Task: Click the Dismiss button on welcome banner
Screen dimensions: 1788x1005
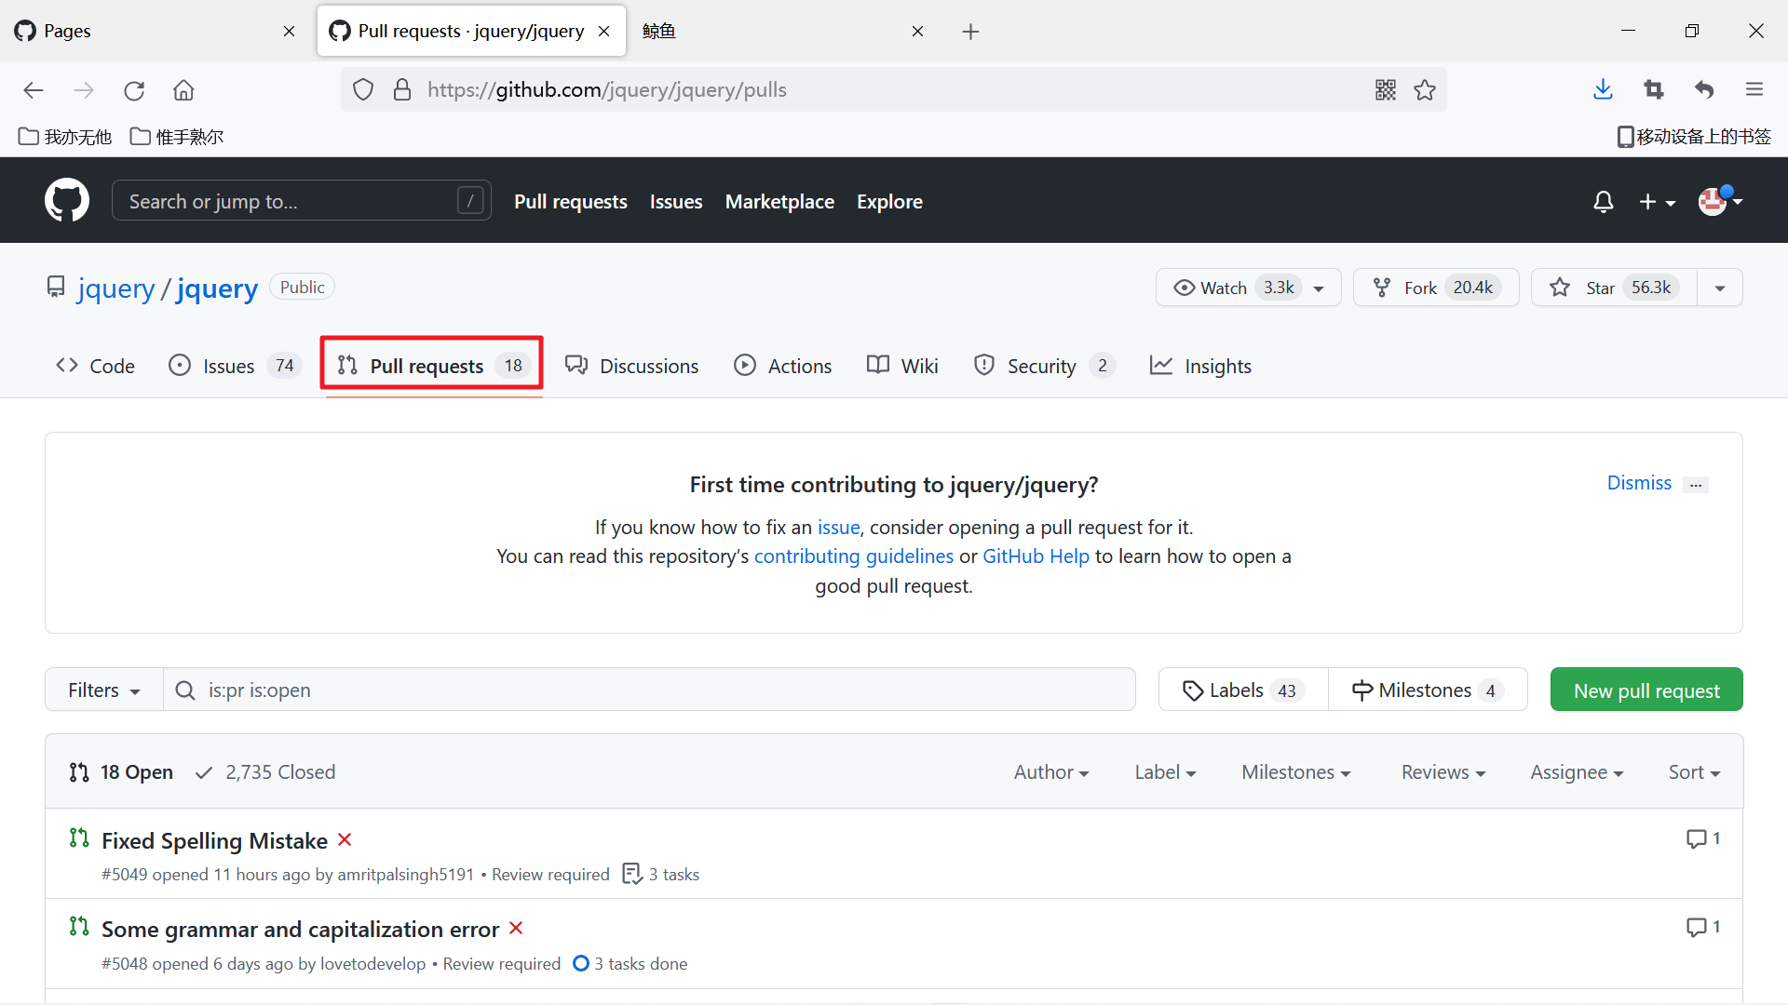Action: (x=1639, y=482)
